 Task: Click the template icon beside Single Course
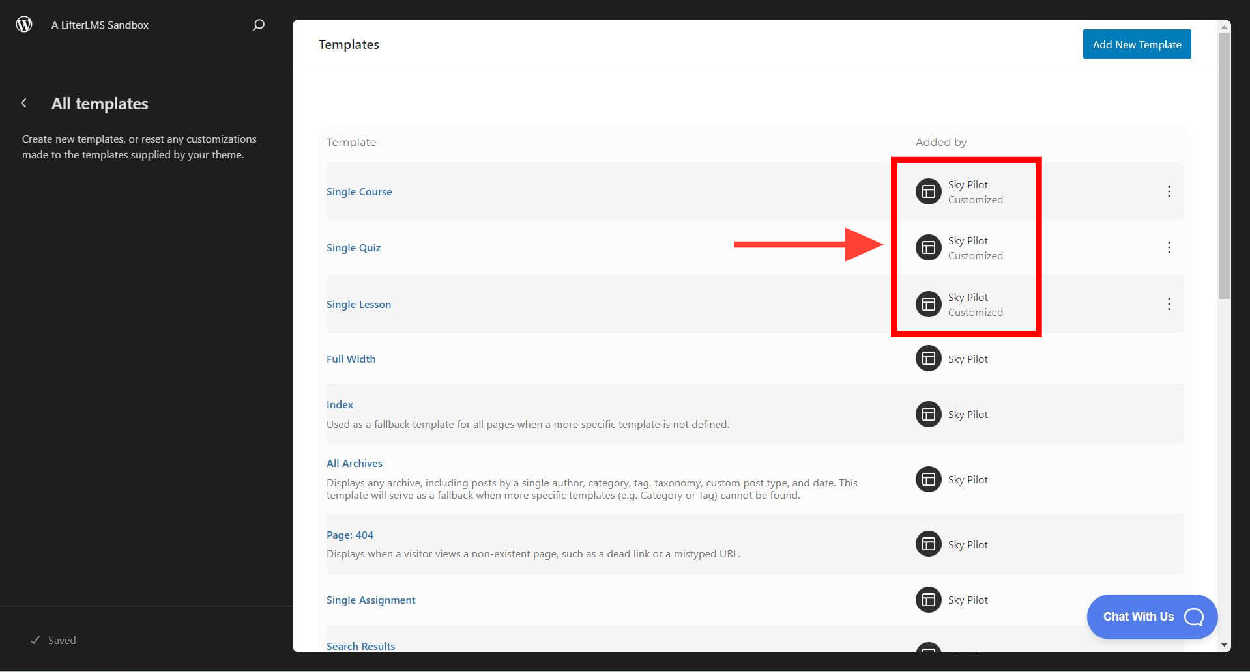[928, 191]
